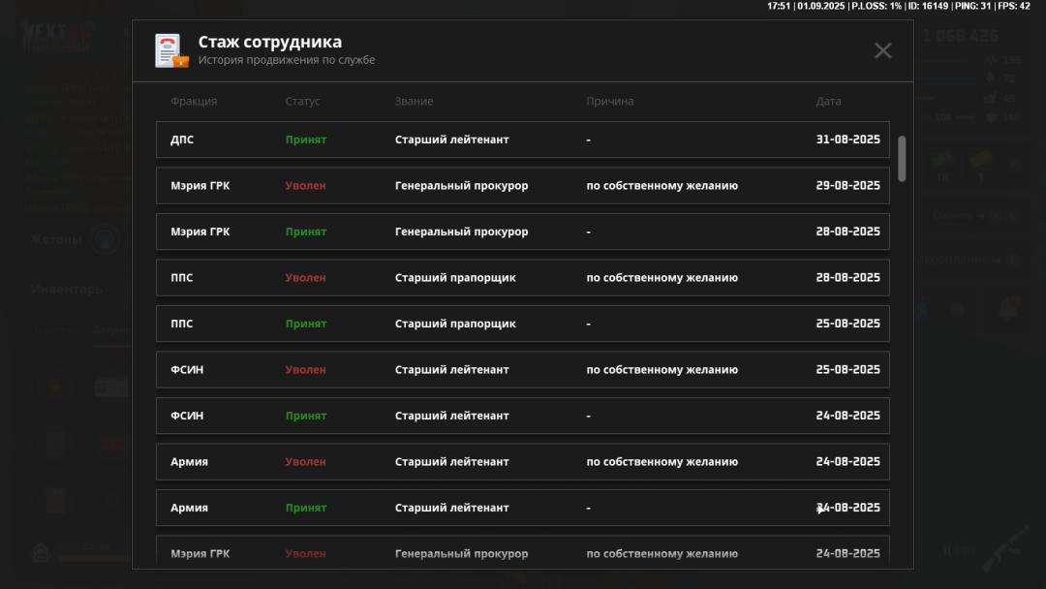Select the ППС Уволен row
Viewport: 1046px width, 589px height.
tap(522, 278)
